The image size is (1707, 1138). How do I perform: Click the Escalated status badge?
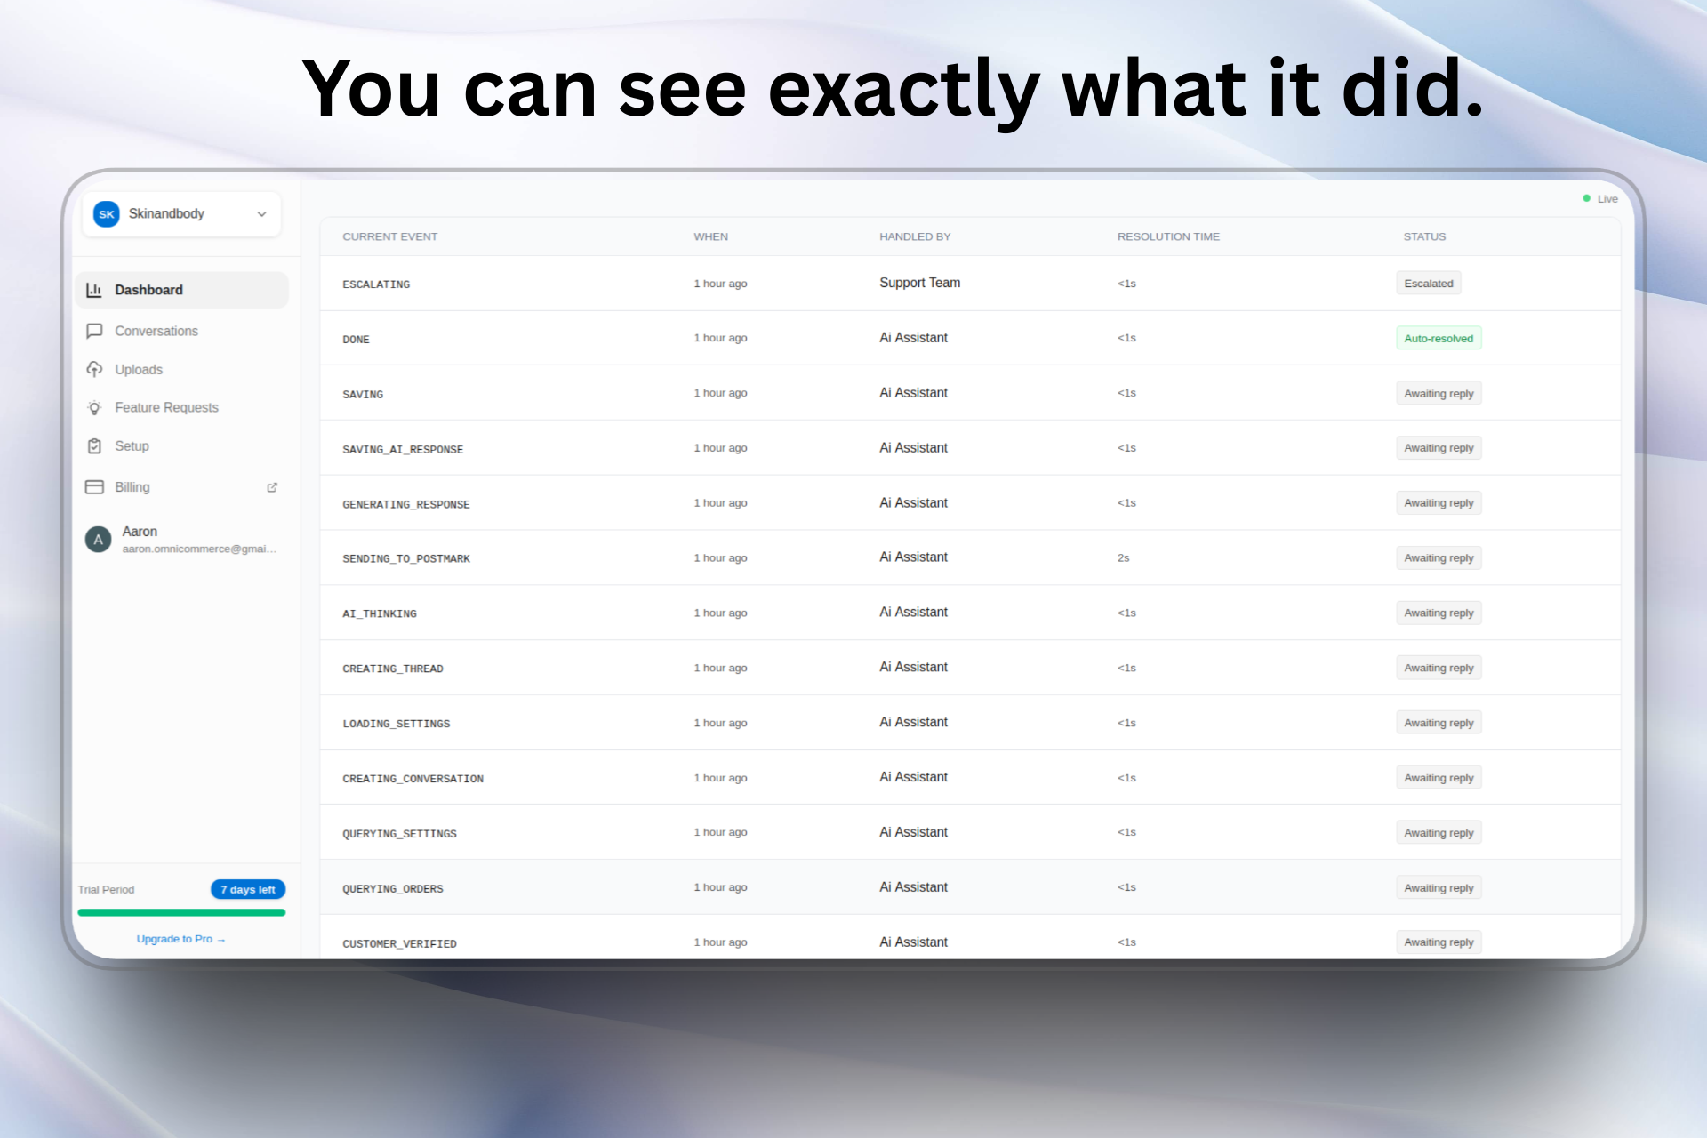click(x=1428, y=284)
